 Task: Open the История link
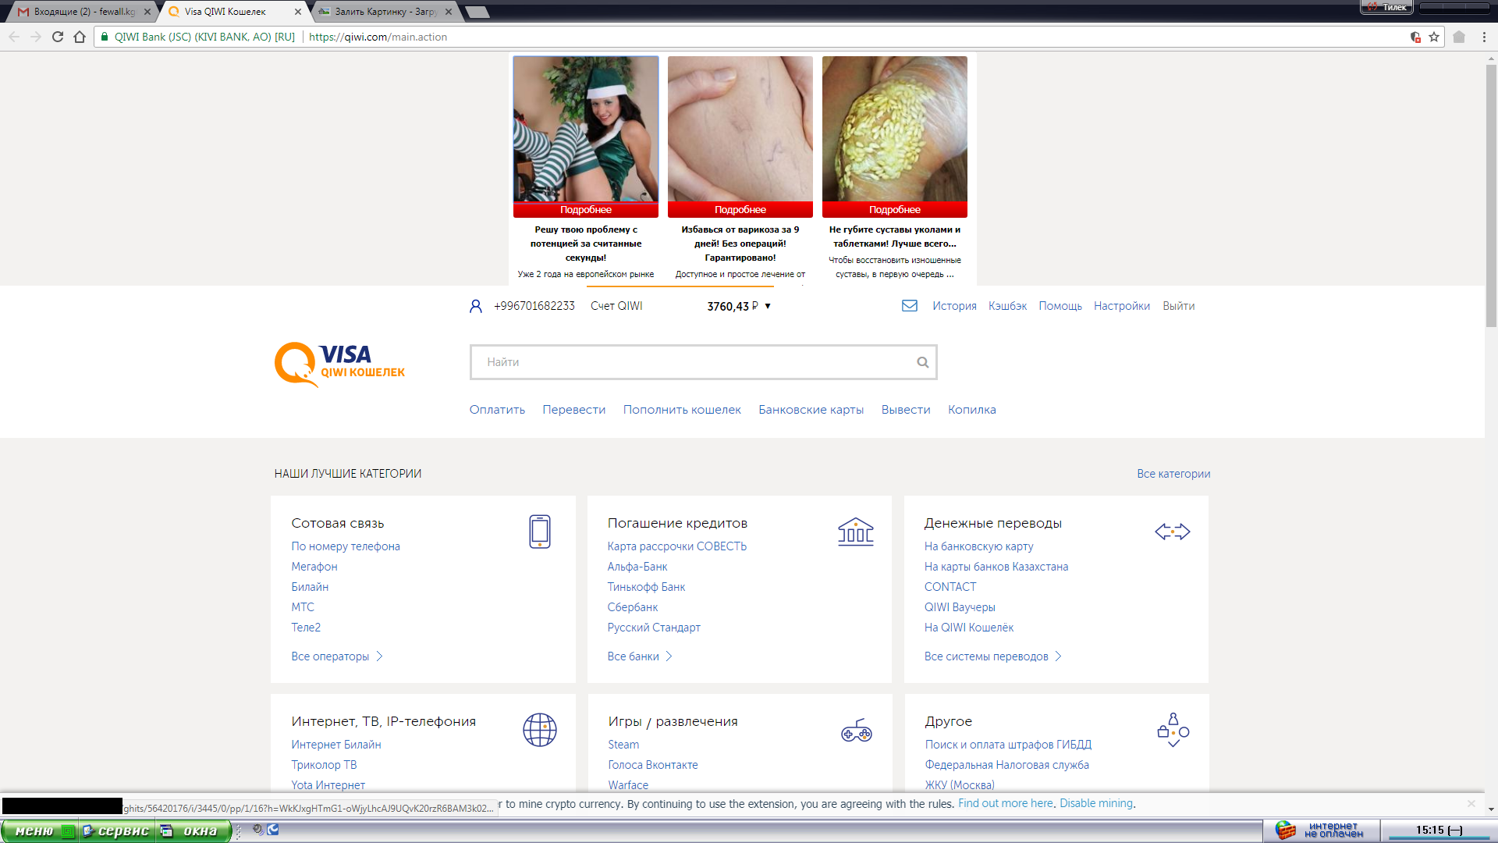954,306
